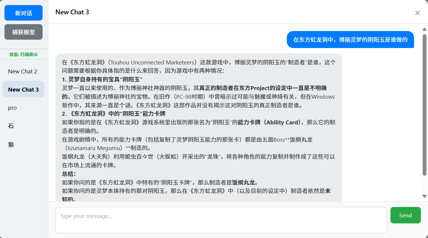Send the message with the Send button

405,215
